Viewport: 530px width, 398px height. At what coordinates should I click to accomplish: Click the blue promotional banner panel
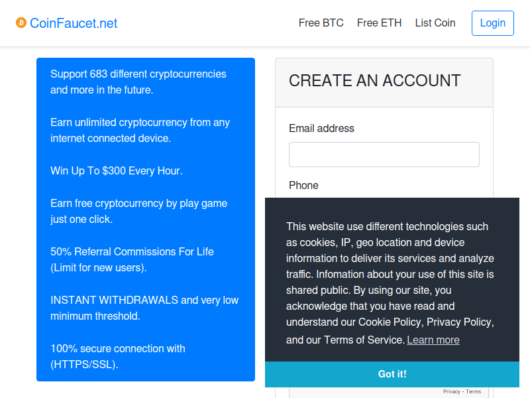tap(146, 219)
